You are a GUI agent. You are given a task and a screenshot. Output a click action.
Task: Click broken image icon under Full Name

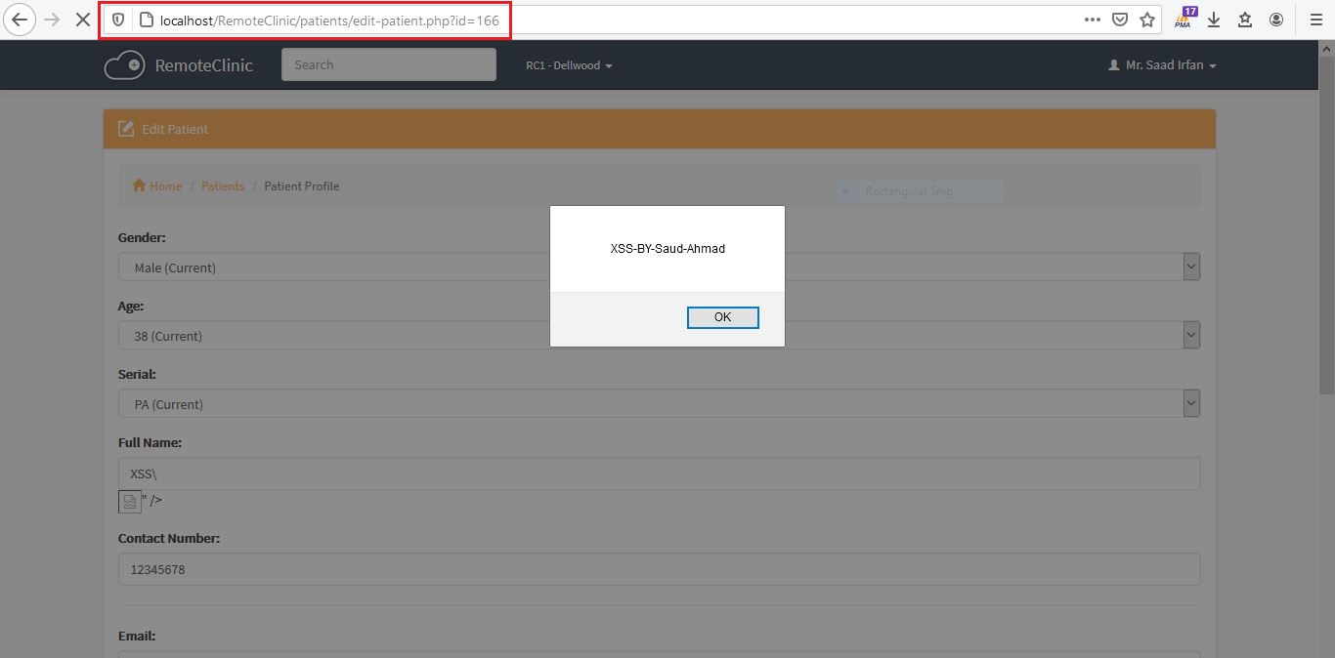point(130,502)
